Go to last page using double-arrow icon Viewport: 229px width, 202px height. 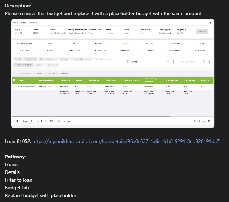coord(46,121)
